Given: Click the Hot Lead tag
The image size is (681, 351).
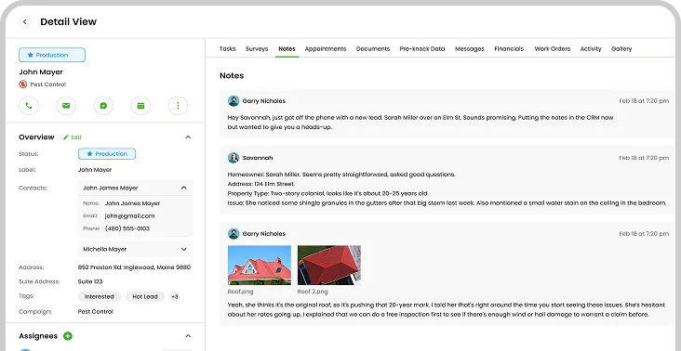Looking at the screenshot, I should coord(145,297).
